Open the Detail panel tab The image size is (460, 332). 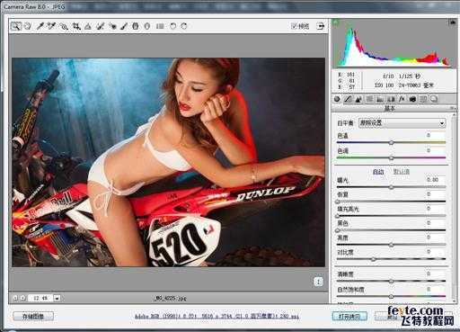pos(358,99)
